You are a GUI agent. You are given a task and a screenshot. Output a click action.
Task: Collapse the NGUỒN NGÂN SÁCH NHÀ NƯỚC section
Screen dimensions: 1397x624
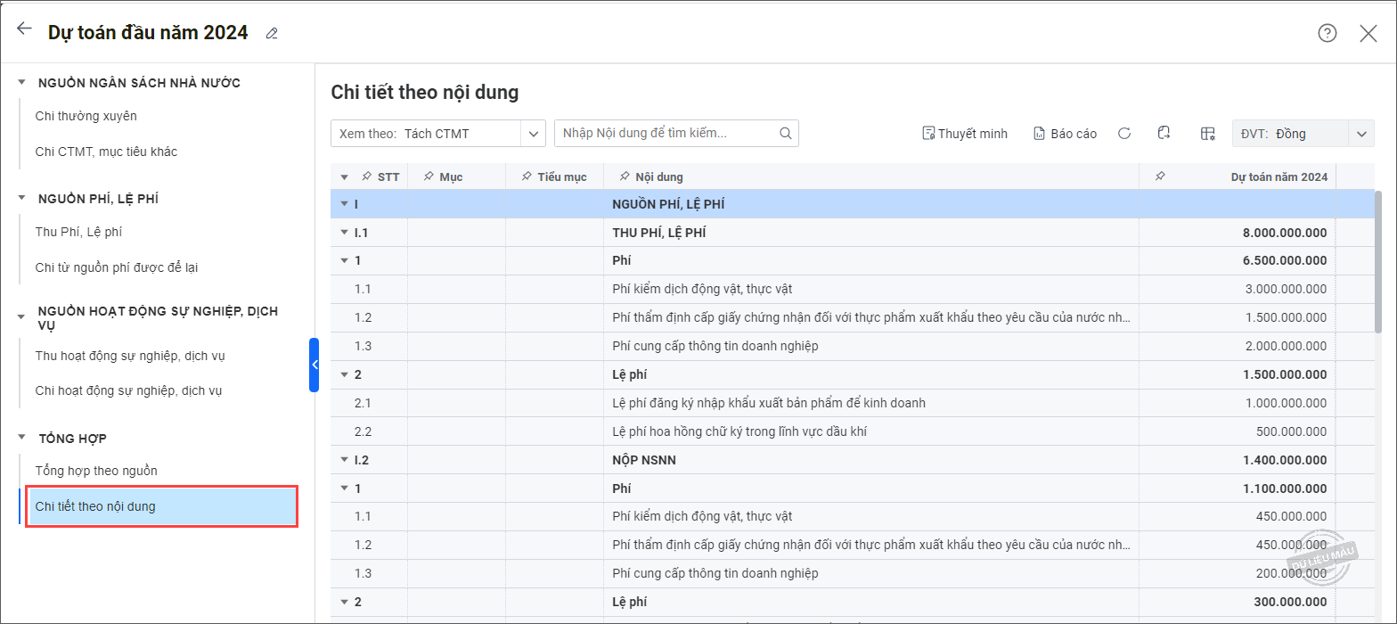tap(21, 83)
